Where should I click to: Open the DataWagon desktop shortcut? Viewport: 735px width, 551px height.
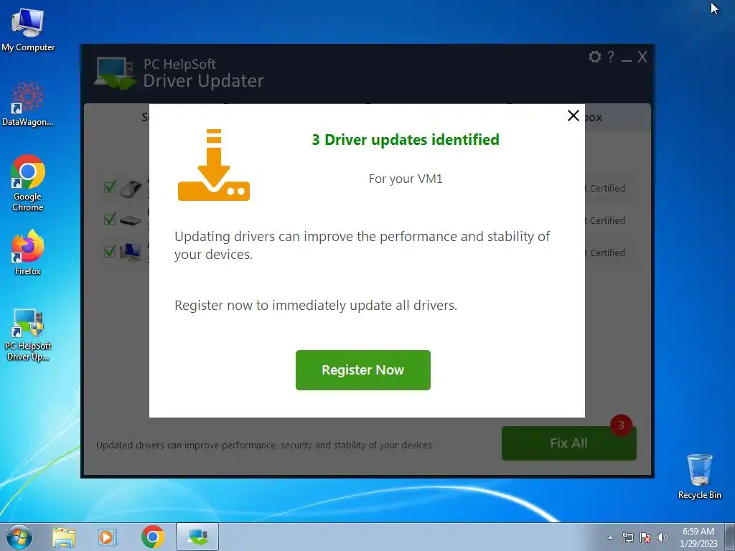point(28,105)
